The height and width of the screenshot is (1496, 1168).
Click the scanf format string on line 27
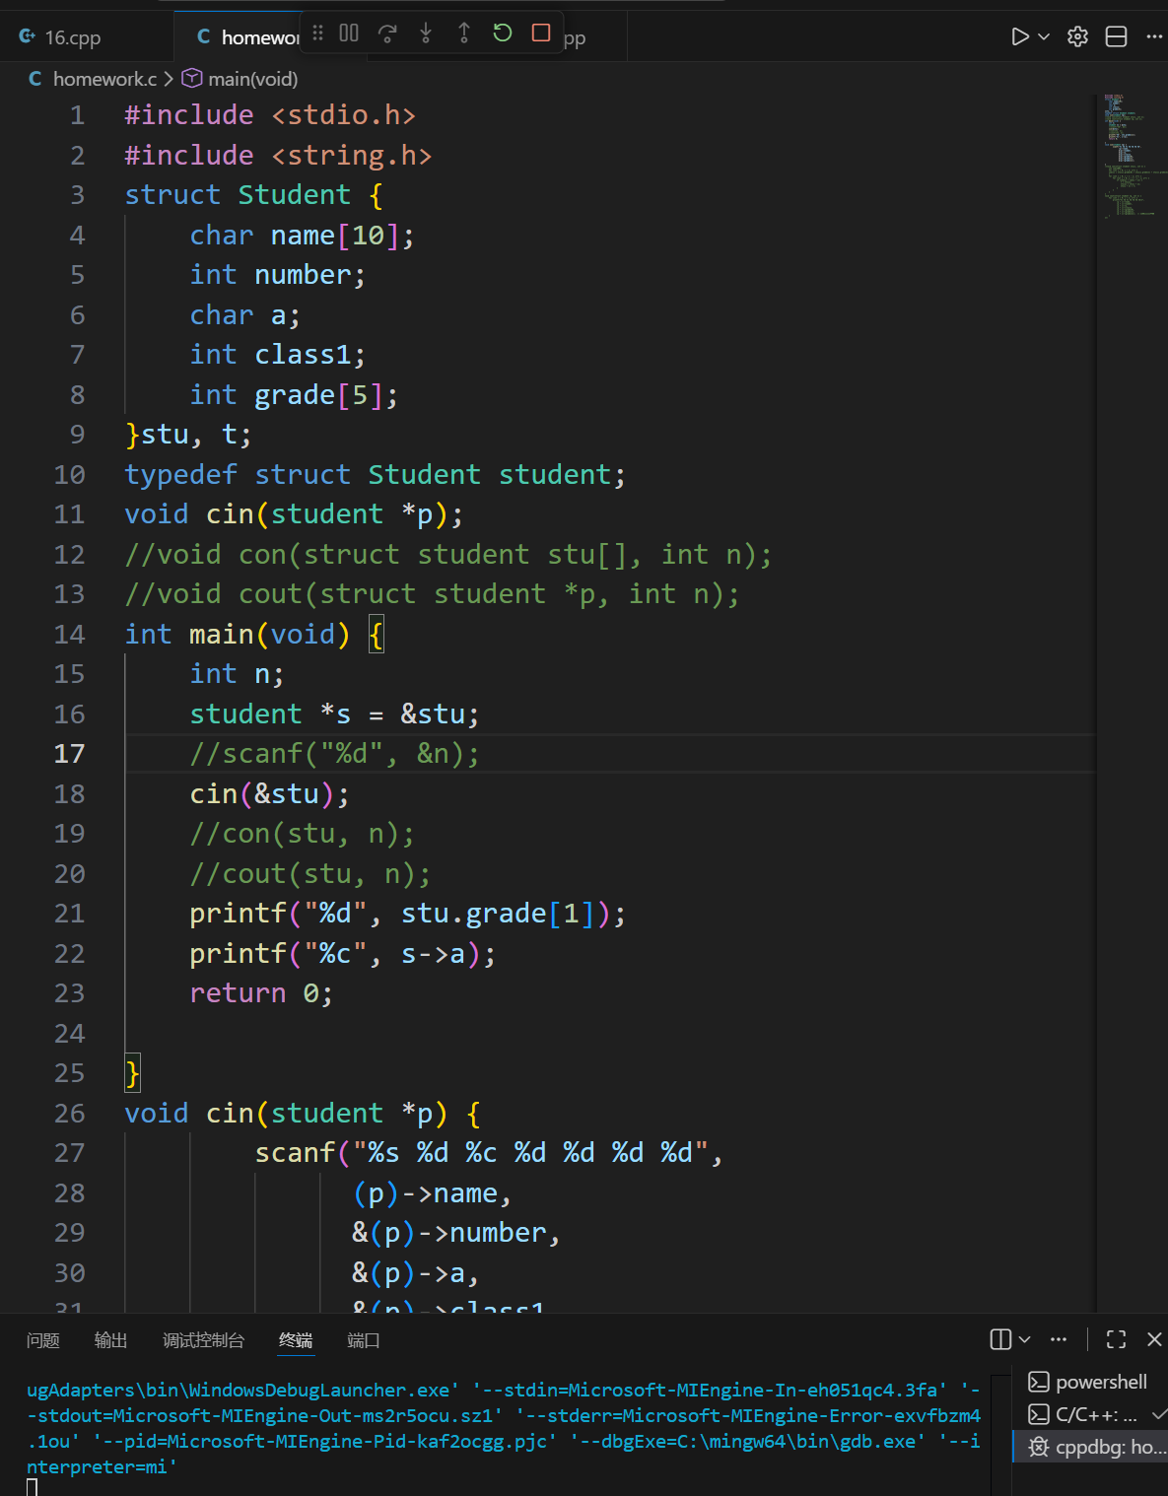(x=530, y=1153)
